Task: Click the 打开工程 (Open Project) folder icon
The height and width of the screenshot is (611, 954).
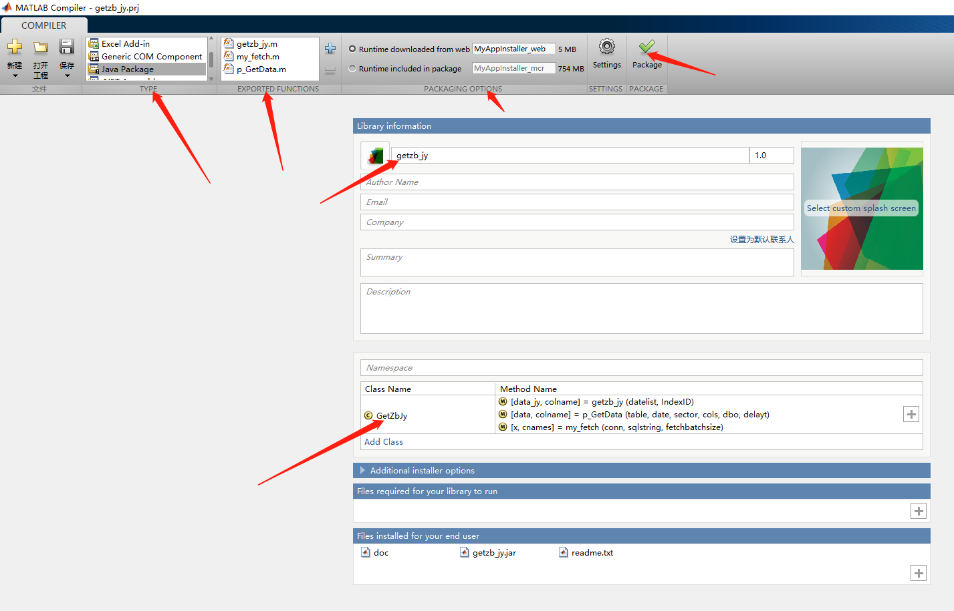Action: [40, 46]
